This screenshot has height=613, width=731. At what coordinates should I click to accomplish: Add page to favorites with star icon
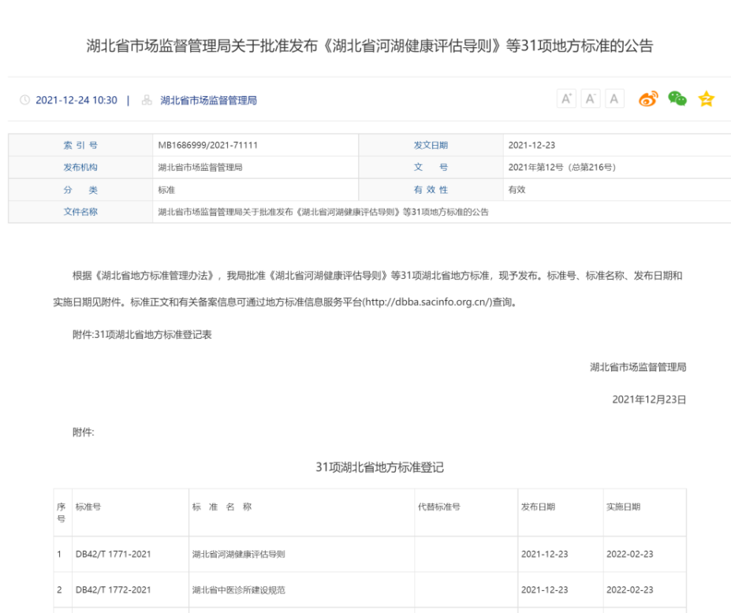pos(706,99)
